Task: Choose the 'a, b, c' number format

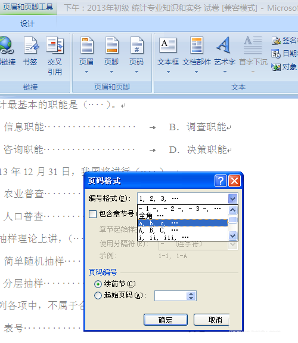Action: tap(183, 223)
